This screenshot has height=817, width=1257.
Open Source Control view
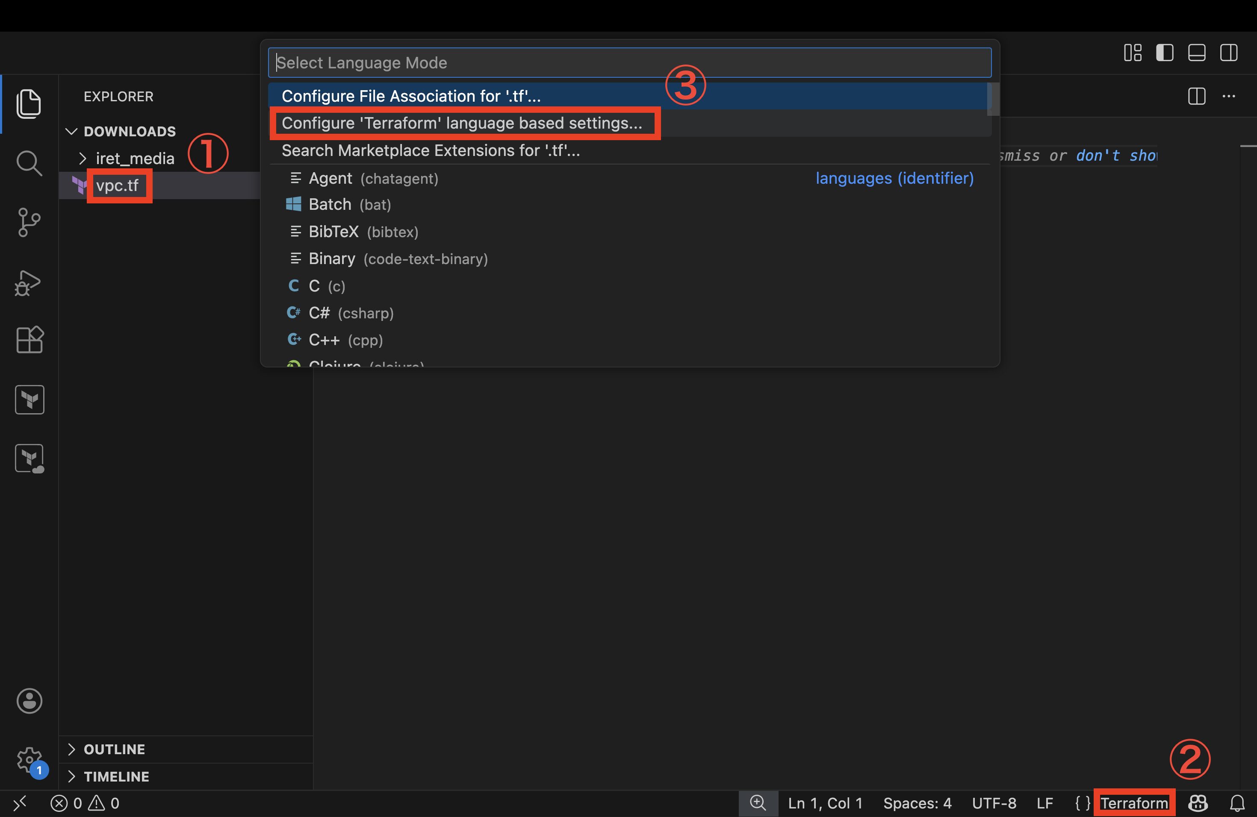29,222
